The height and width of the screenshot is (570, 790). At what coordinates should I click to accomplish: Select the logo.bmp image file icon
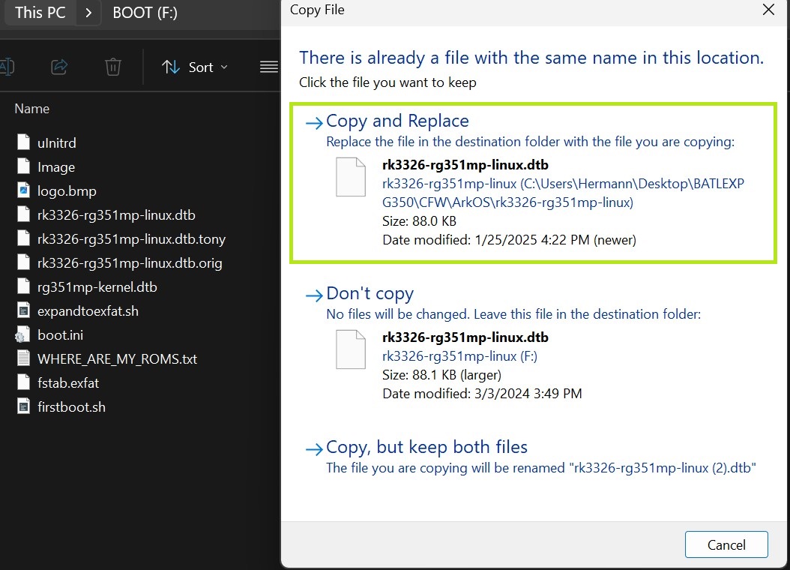tap(23, 190)
